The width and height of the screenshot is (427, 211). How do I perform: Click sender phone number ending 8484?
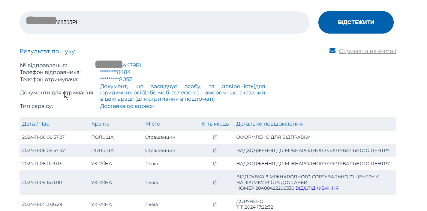(x=115, y=72)
